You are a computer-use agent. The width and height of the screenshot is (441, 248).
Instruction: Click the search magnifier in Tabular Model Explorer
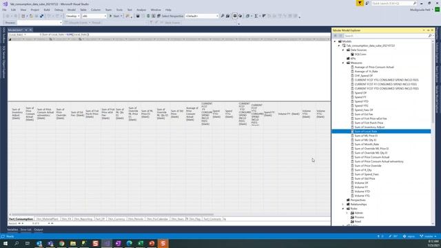[430, 36]
